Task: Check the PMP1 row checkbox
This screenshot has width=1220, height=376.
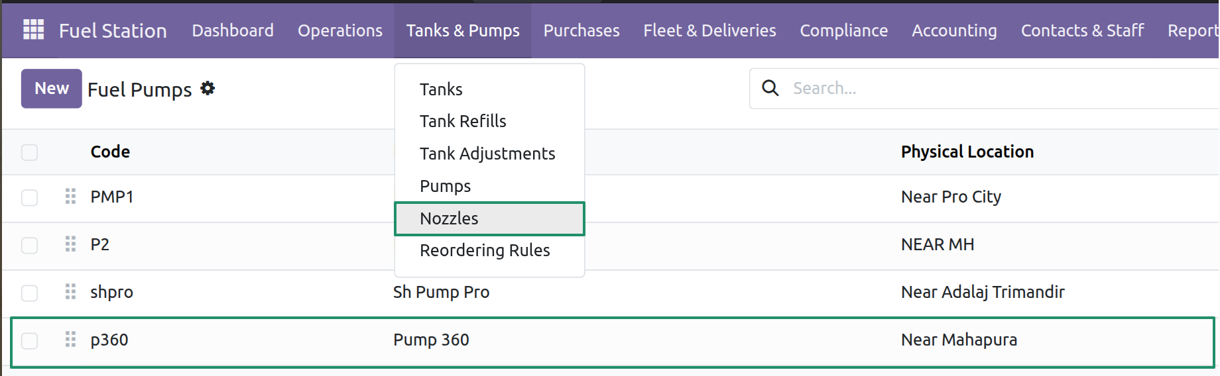Action: click(29, 197)
